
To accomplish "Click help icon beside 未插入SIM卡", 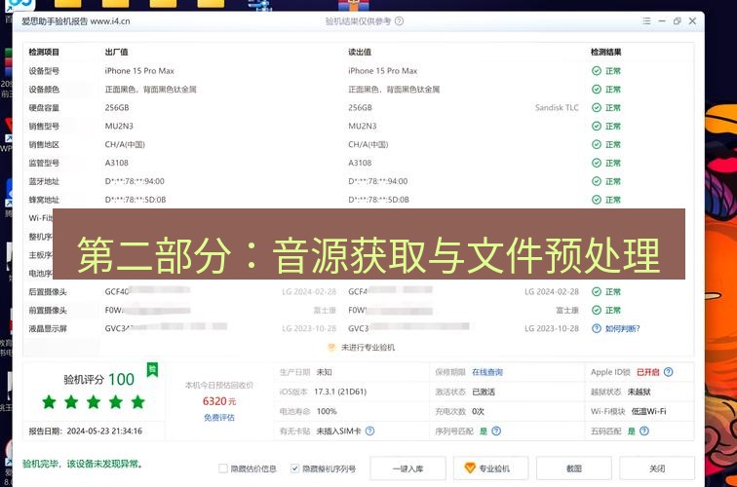I will coord(369,431).
